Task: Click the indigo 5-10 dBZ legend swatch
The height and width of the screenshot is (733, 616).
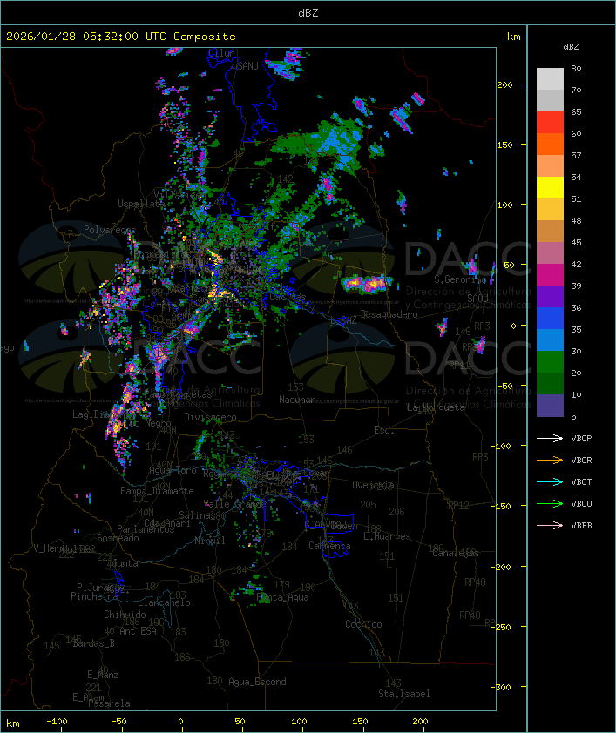Action: click(x=550, y=406)
